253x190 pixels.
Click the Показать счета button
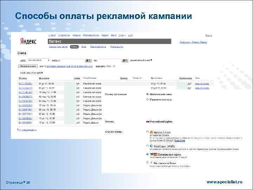point(28,66)
